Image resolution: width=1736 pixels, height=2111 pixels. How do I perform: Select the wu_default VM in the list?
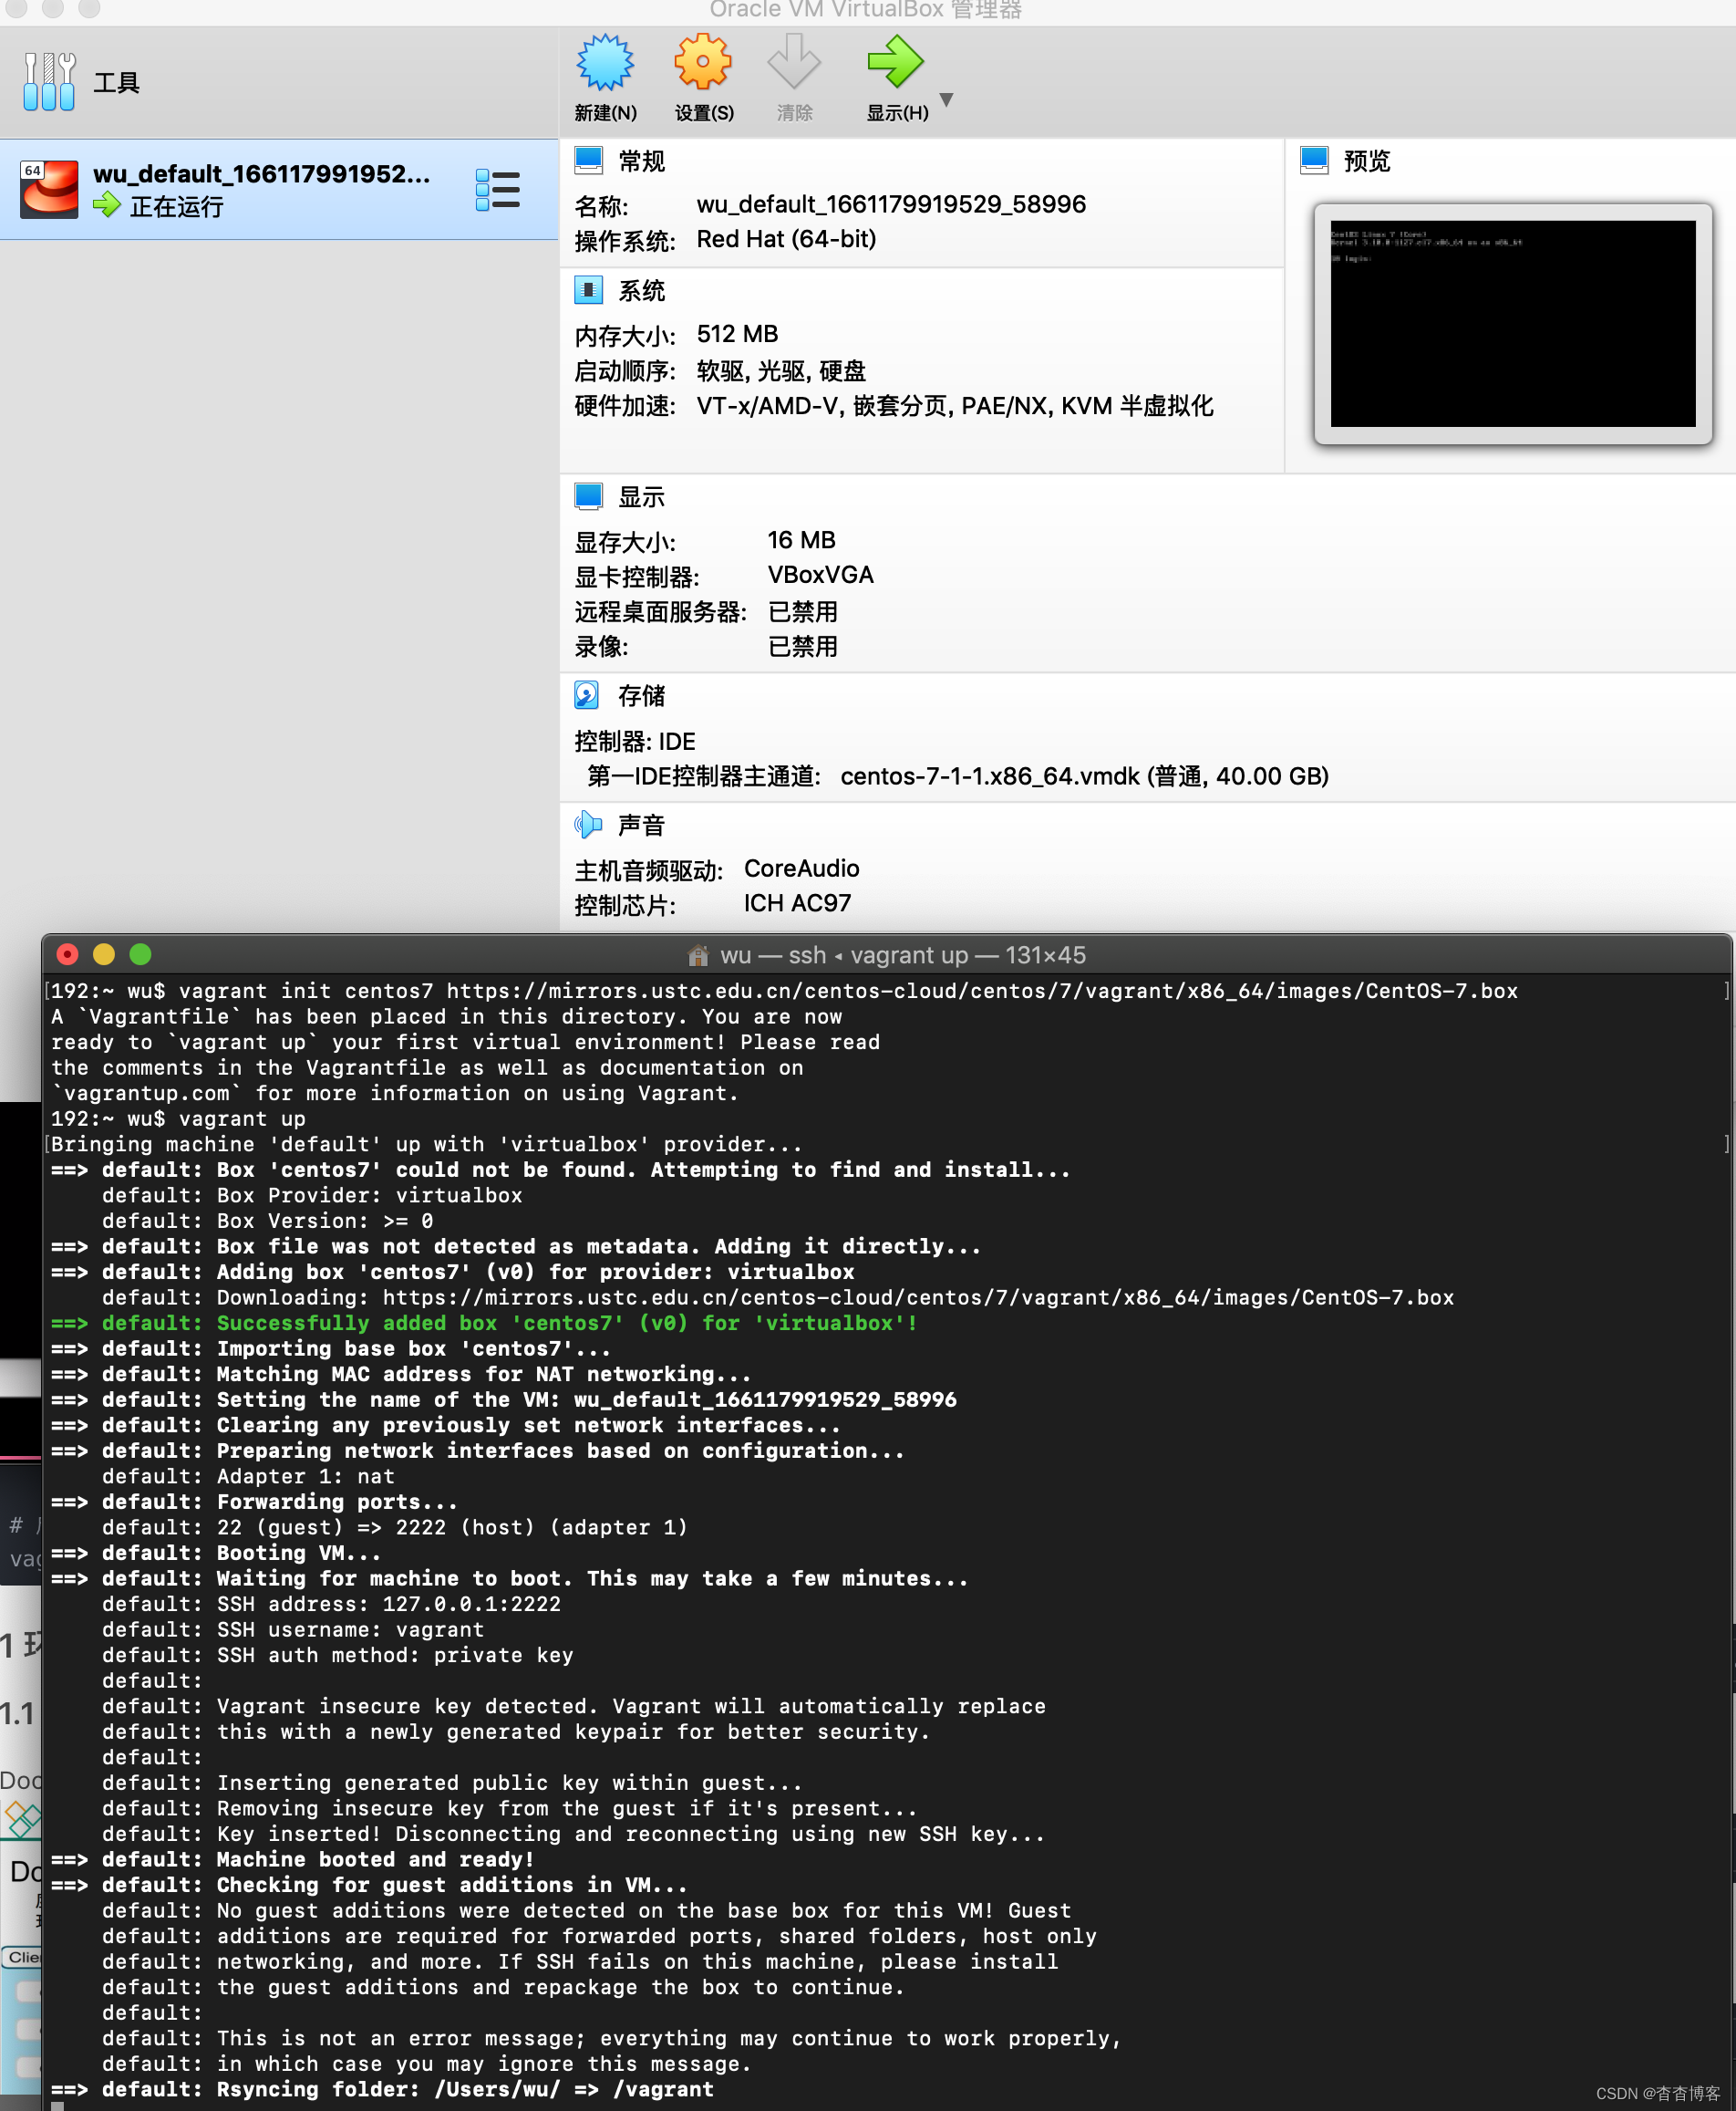point(279,189)
